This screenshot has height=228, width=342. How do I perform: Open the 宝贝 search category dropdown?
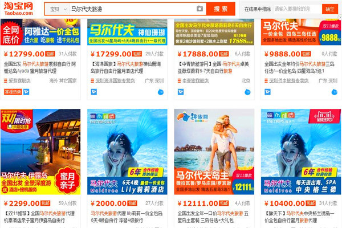click(x=58, y=9)
